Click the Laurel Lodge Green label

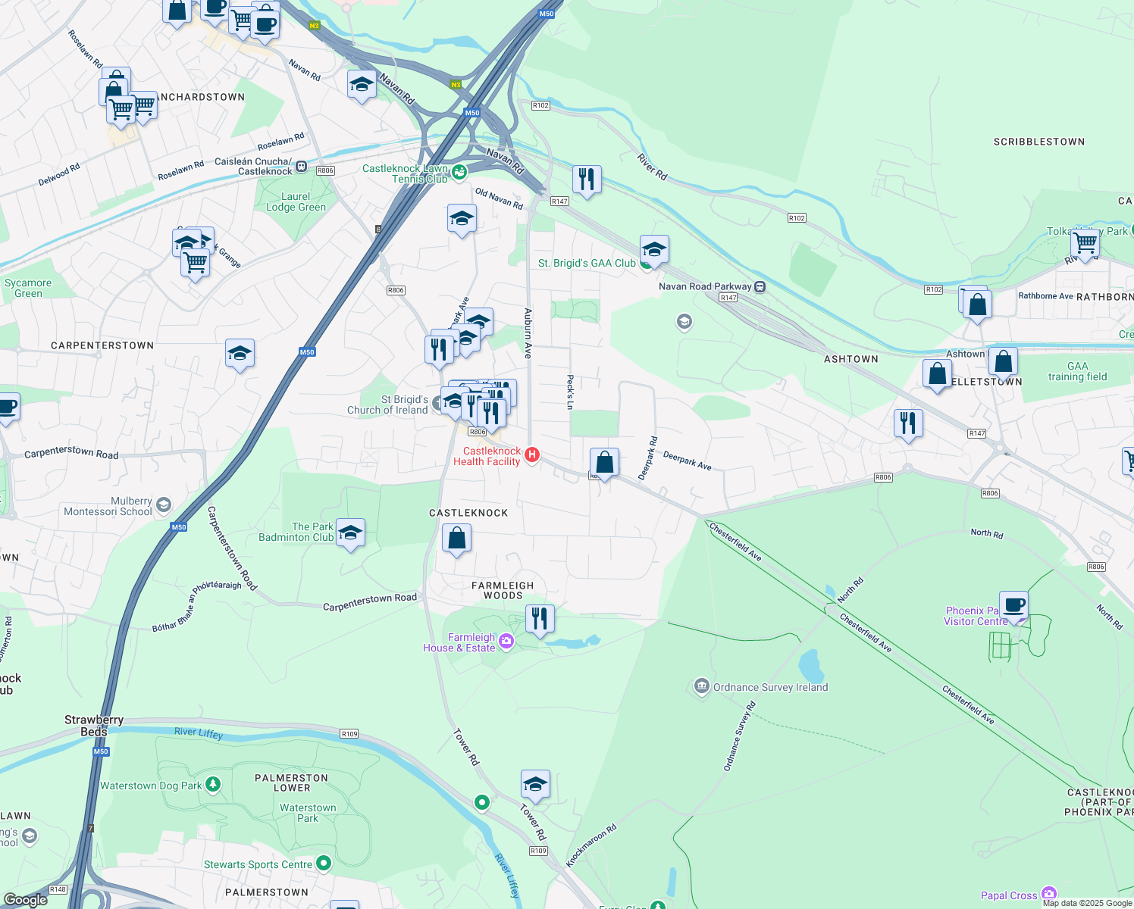(296, 201)
